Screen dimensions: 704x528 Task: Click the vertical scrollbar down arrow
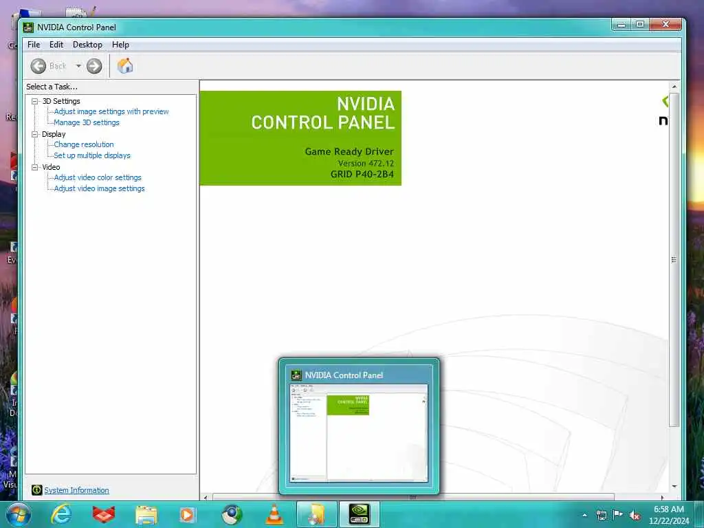point(674,486)
